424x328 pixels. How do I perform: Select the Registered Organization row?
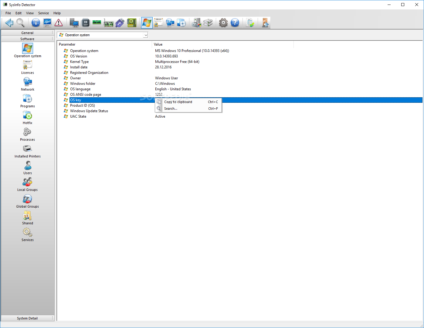point(240,73)
